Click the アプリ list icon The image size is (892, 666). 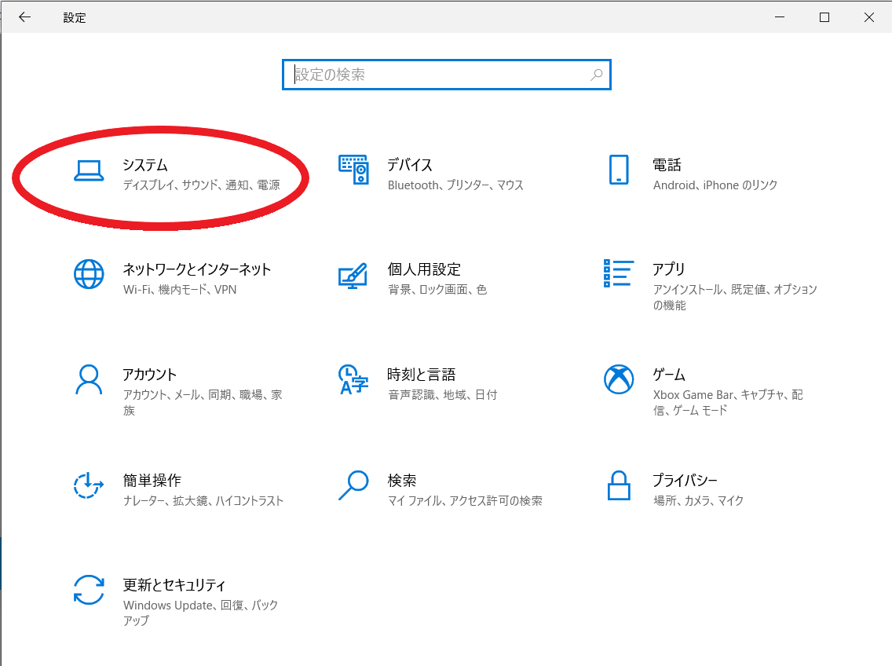(619, 273)
